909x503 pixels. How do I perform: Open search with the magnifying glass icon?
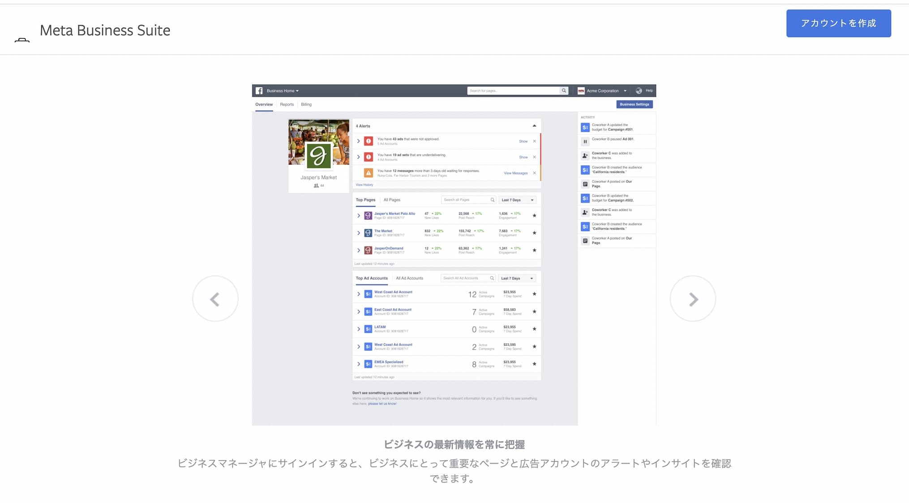(x=564, y=90)
